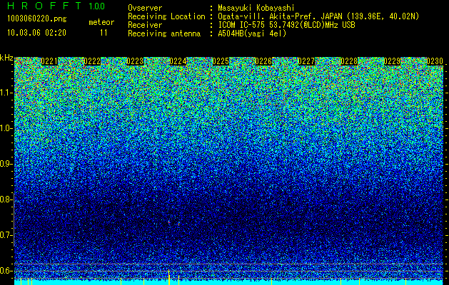Click the 0225 time marker label
449x285 pixels.
point(221,61)
